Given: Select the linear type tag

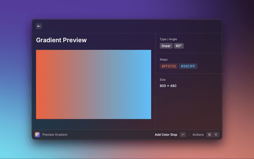Looking at the screenshot, I should click(166, 46).
